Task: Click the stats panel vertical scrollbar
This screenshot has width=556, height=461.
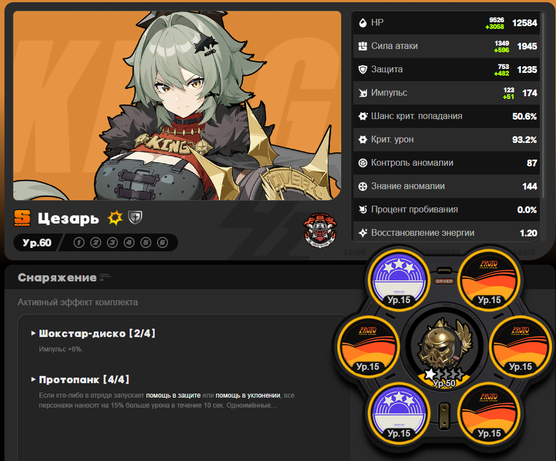Action: click(543, 106)
